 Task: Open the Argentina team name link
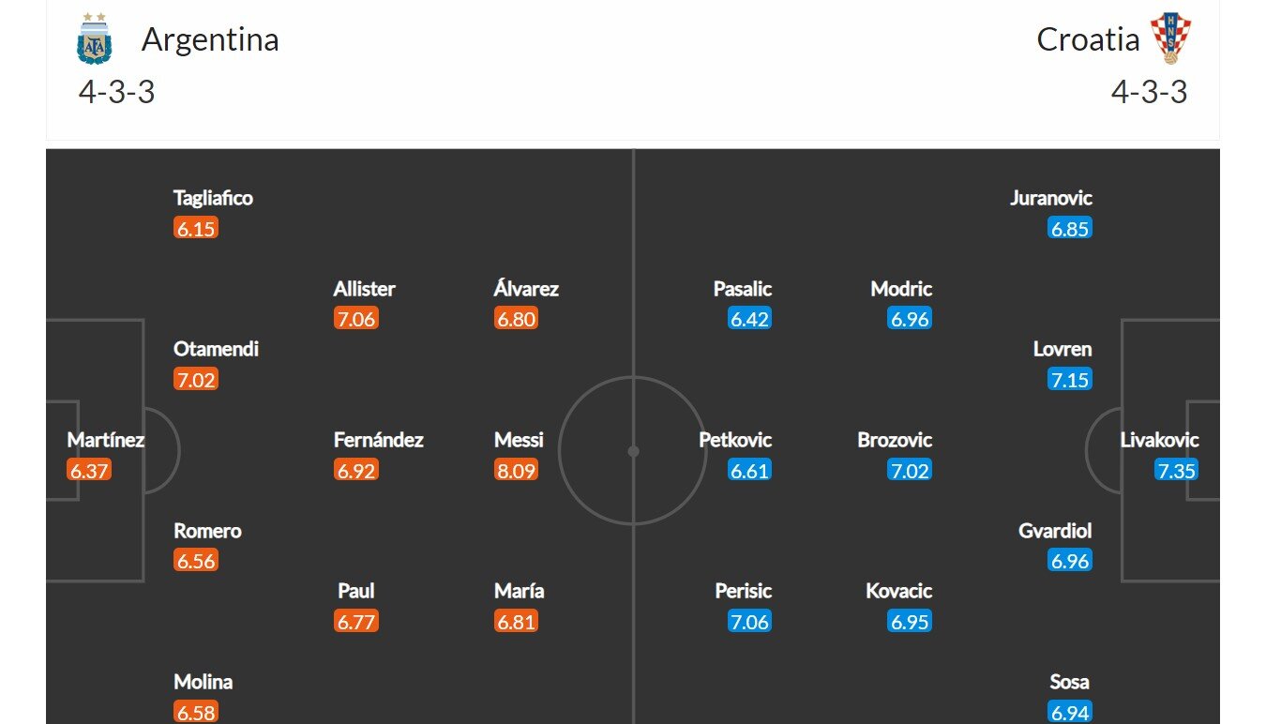(210, 39)
